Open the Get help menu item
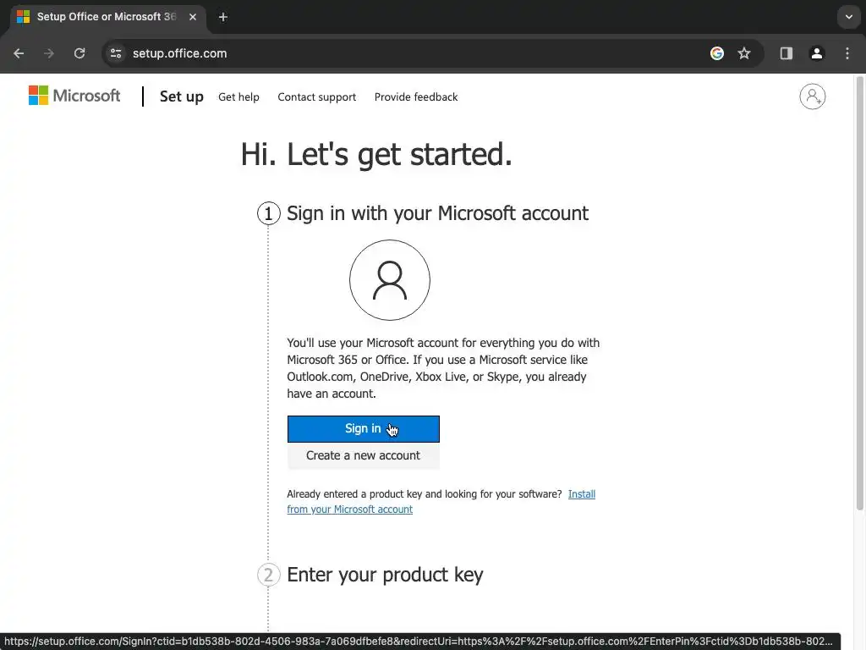 [238, 97]
